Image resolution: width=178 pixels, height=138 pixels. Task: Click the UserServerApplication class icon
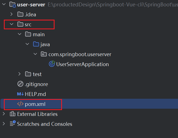(52, 64)
